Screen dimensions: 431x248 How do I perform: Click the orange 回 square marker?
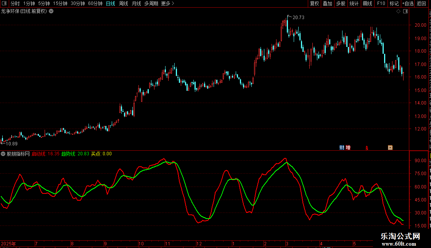point(390,148)
